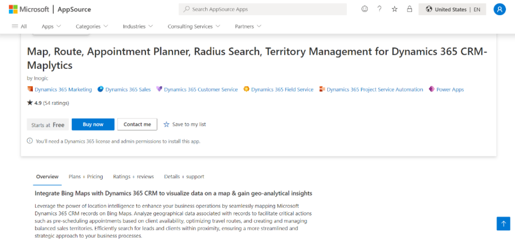The height and width of the screenshot is (239, 515).
Task: Change the United States | EN region selector
Action: point(452,9)
